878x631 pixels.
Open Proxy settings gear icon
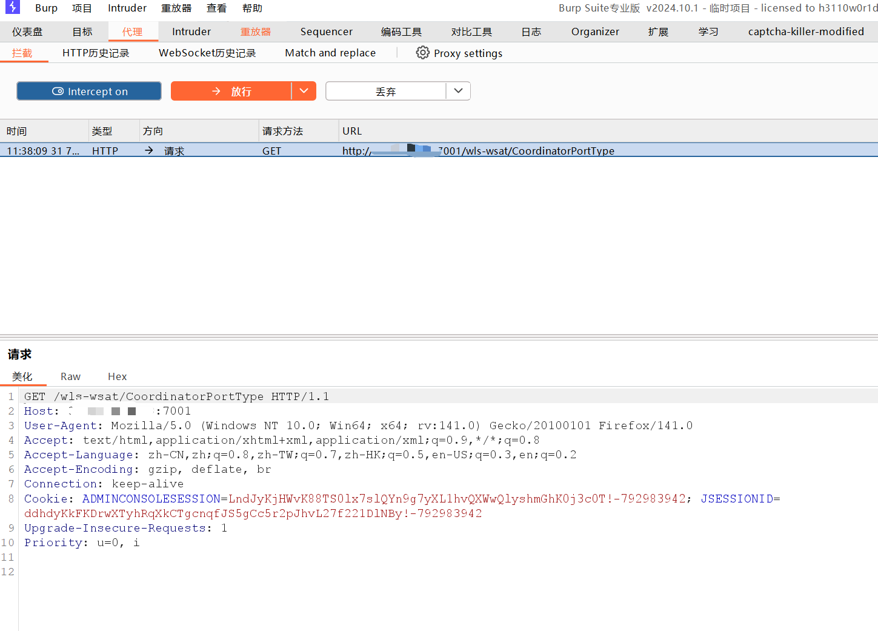coord(422,53)
